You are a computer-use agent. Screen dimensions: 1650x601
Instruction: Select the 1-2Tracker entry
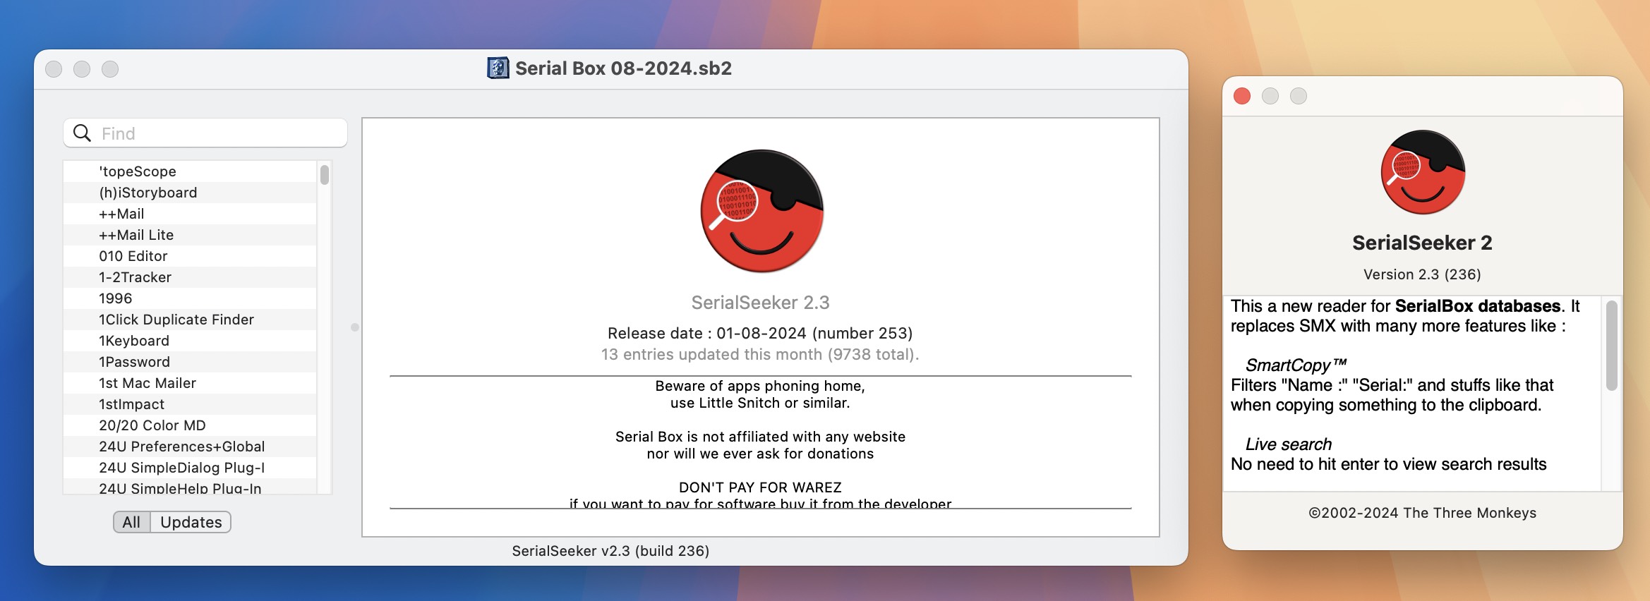[x=190, y=277]
